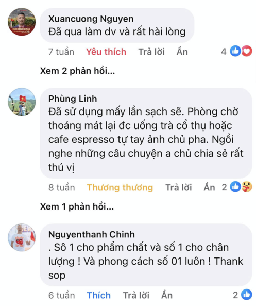Expand Xem 2 phản hồi replies
The height and width of the screenshot is (306, 256).
click(78, 71)
